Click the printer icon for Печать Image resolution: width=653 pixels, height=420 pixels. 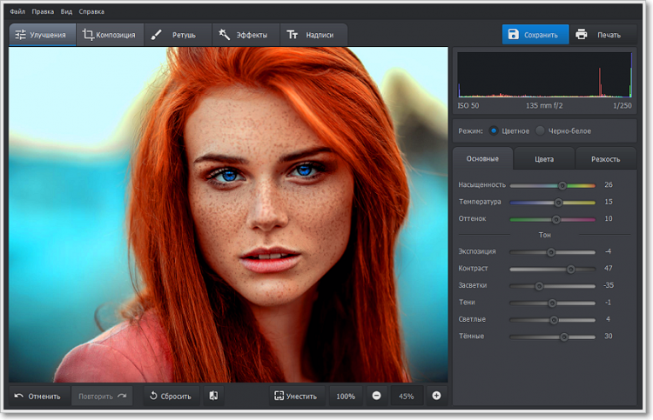point(582,35)
